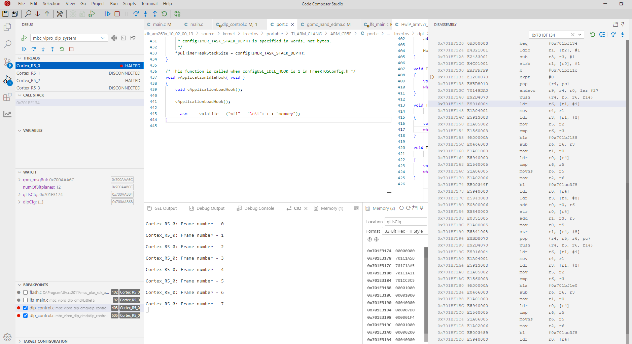Image resolution: width=632 pixels, height=344 pixels.
Task: Open the Terminal menu
Action: [x=149, y=4]
